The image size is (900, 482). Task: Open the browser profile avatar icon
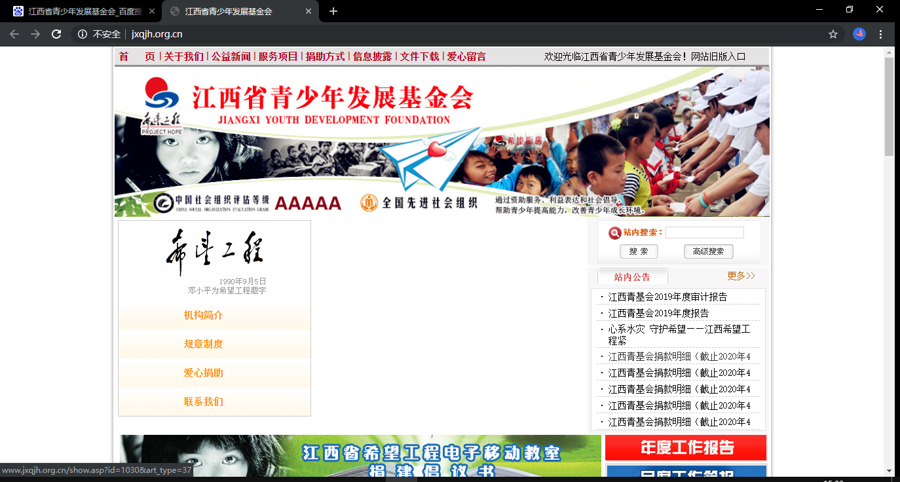[859, 34]
